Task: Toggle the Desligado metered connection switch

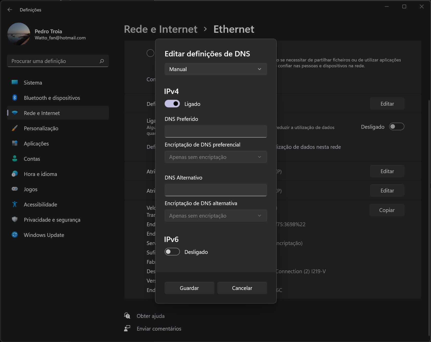Action: pos(396,126)
